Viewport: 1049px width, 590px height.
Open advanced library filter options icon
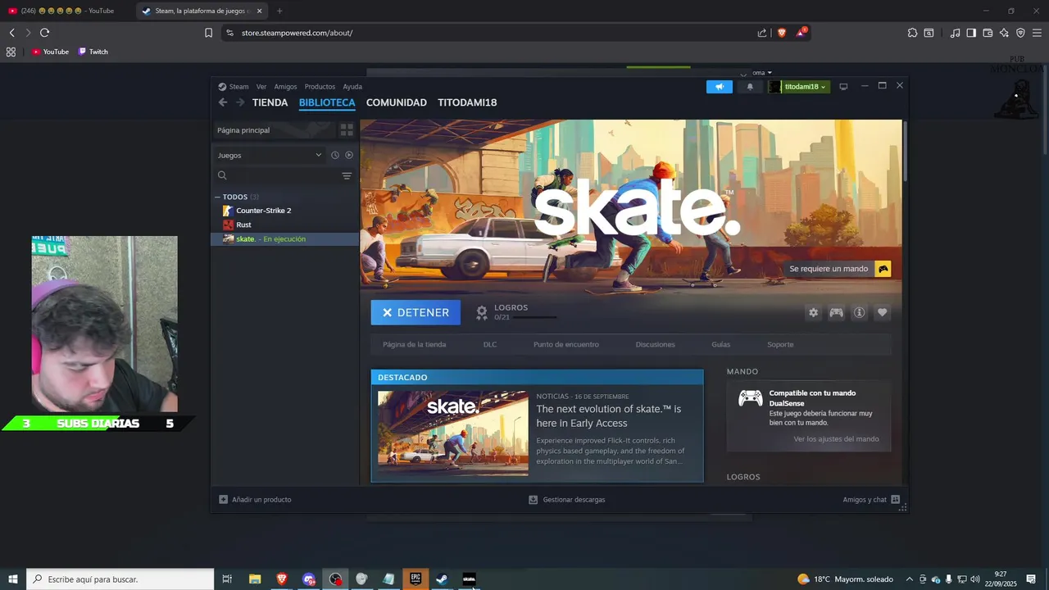(347, 176)
